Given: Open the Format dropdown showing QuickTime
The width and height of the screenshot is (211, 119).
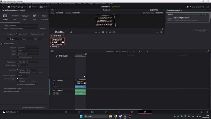Looking at the screenshot, I should (28, 48).
